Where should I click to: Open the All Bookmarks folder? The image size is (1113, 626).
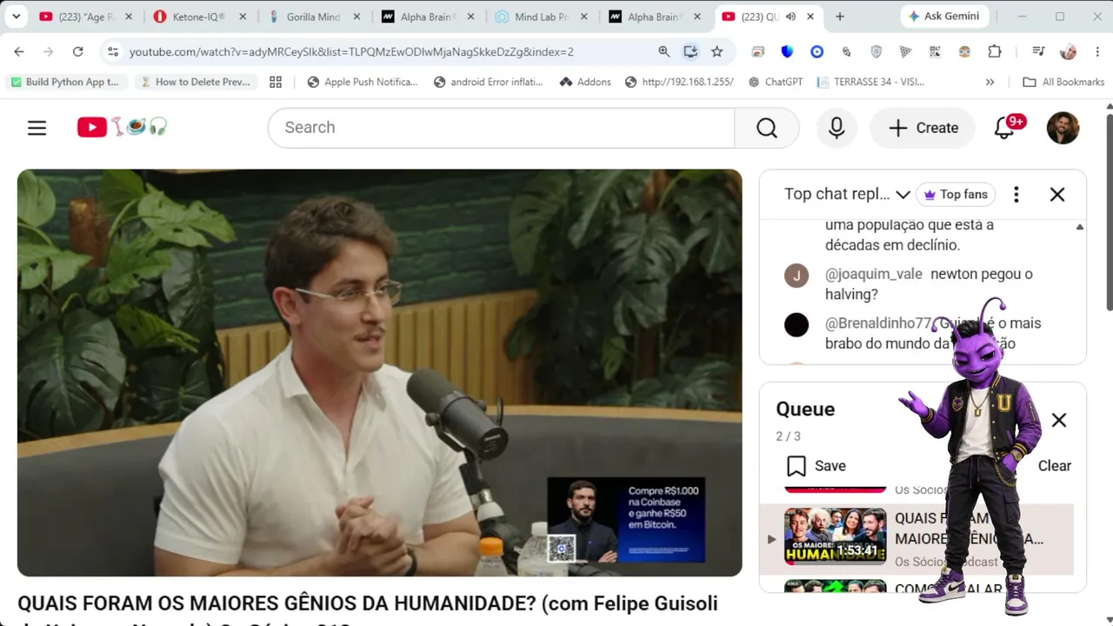coord(1063,82)
